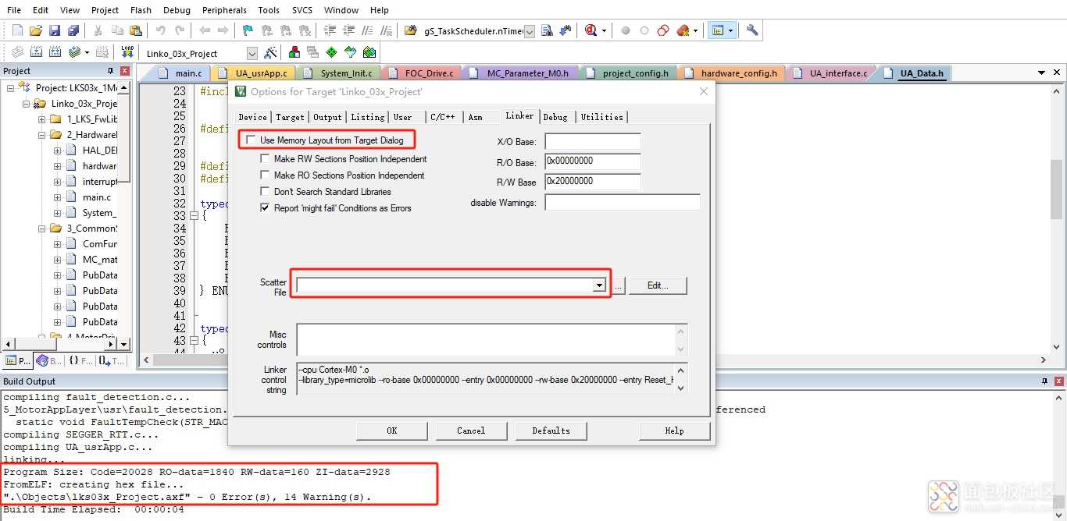Click OK in the Options dialog

pyautogui.click(x=392, y=431)
